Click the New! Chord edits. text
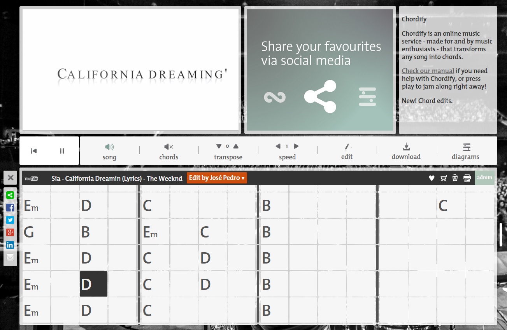Screen dimensions: 507x330 coord(427,101)
